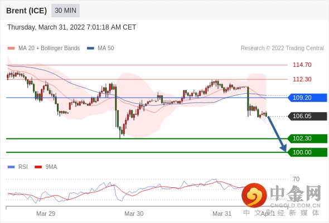Click the MA 50 legend swatch

click(x=90, y=49)
